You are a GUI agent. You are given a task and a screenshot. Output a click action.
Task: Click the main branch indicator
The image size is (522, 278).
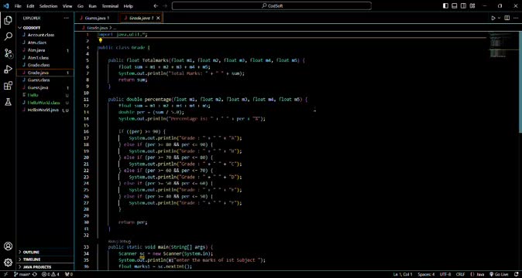[22, 274]
